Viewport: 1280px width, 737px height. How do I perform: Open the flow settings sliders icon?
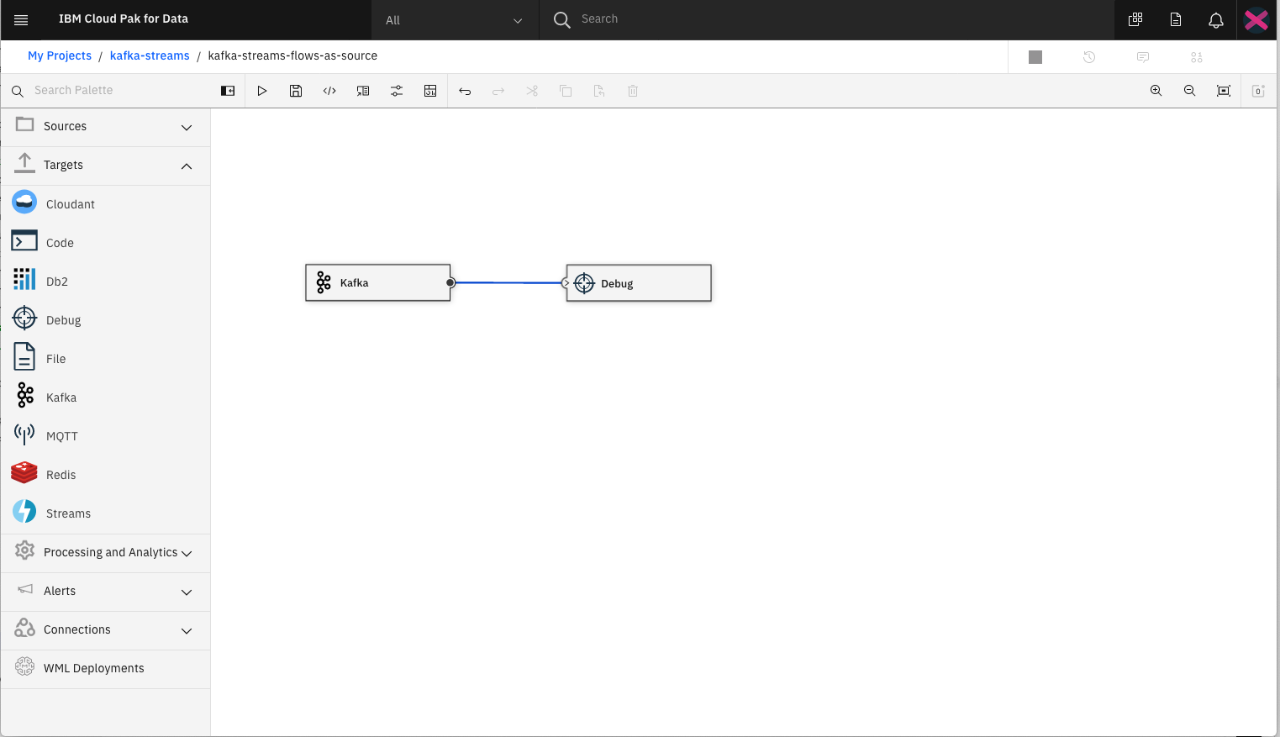(397, 91)
